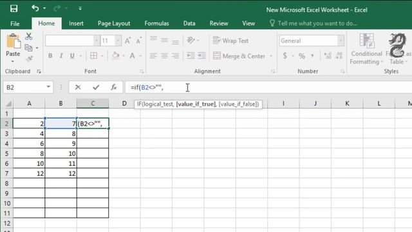This screenshot has width=412, height=232.
Task: Click in the formula bar text
Action: pos(147,88)
